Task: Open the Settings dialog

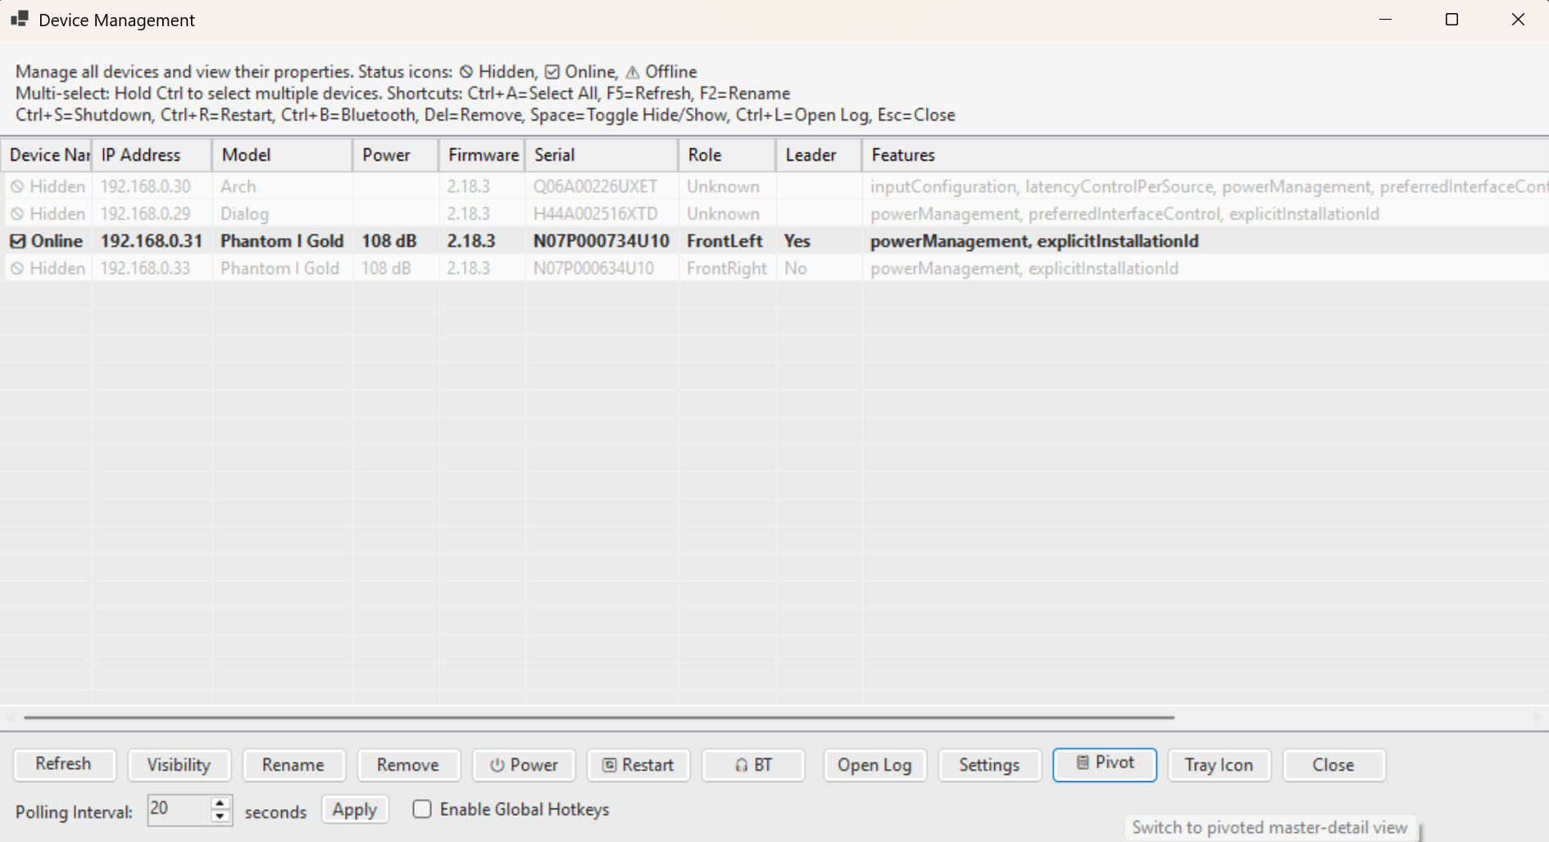Action: tap(989, 765)
